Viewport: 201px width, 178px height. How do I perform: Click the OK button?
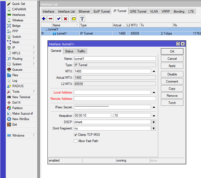[x=172, y=52]
